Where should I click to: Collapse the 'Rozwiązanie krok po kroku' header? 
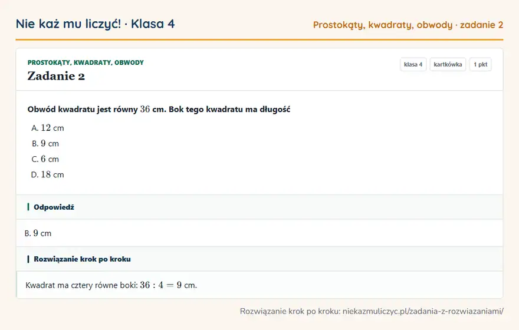259,259
